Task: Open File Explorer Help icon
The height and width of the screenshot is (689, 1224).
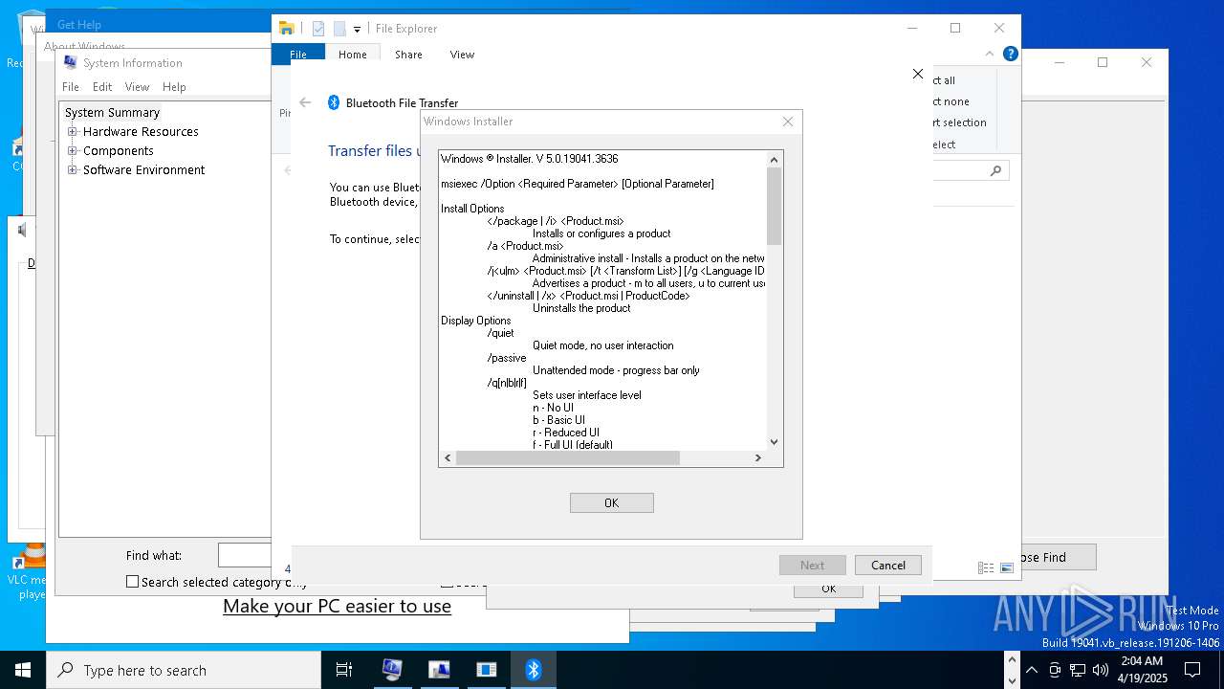Action: [1010, 55]
